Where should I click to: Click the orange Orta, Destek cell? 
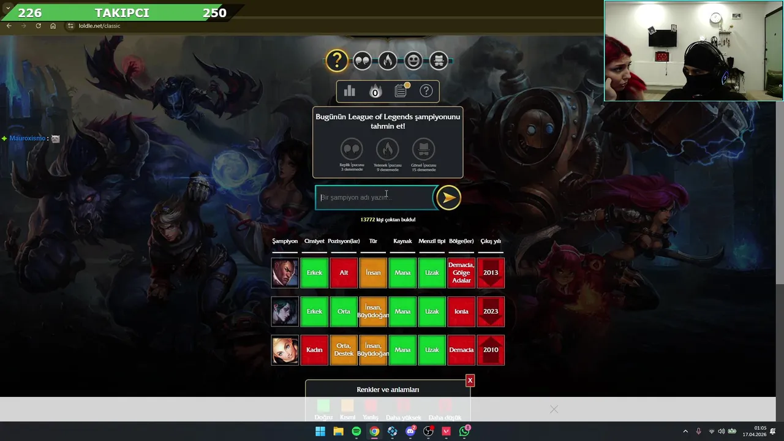click(344, 350)
